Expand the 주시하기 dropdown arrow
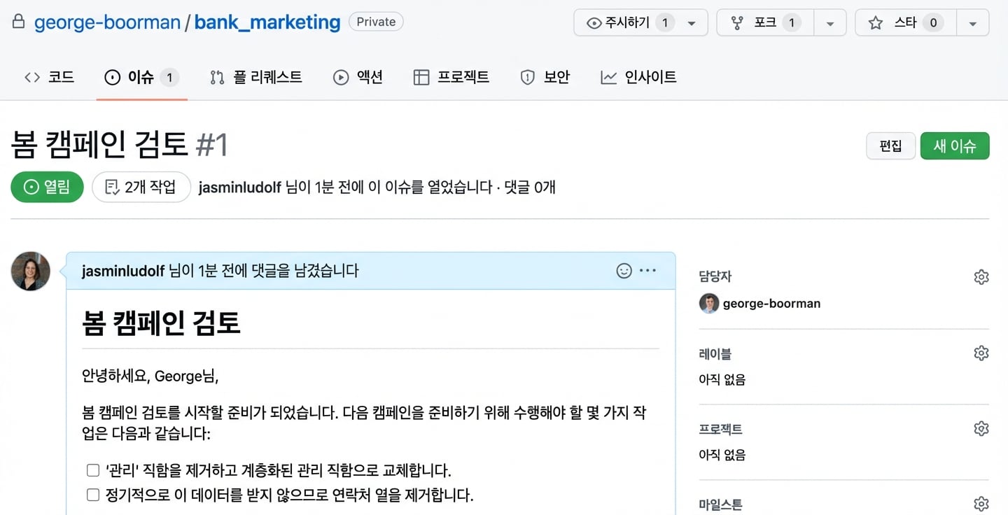 coord(692,22)
